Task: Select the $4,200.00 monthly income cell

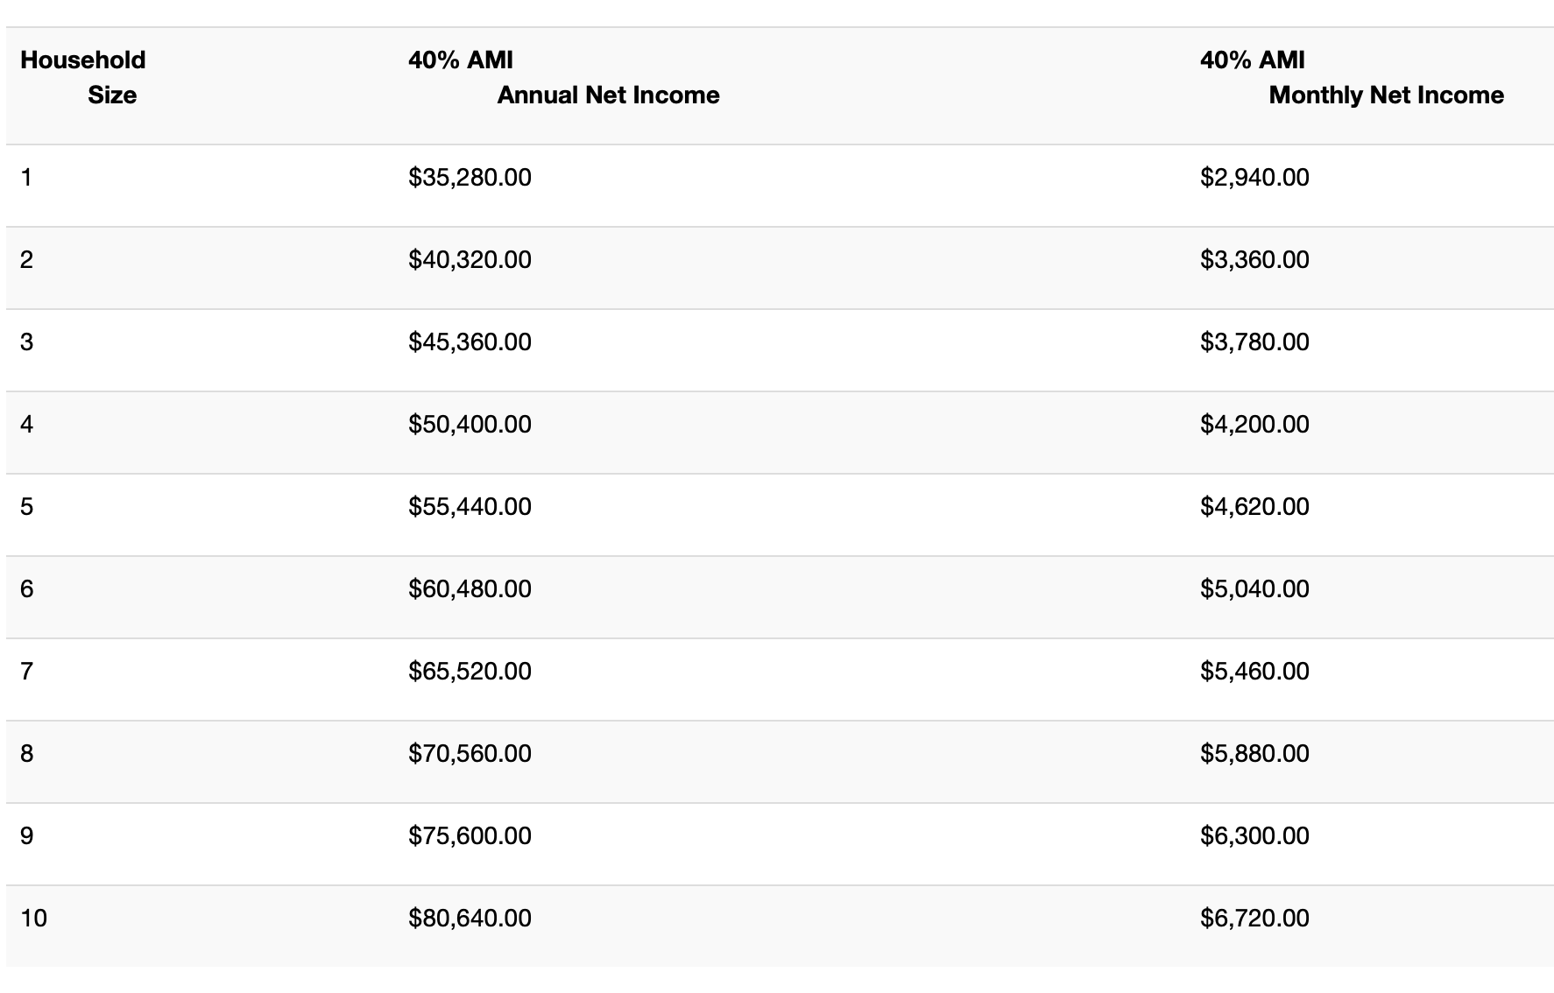Action: click(x=1254, y=425)
